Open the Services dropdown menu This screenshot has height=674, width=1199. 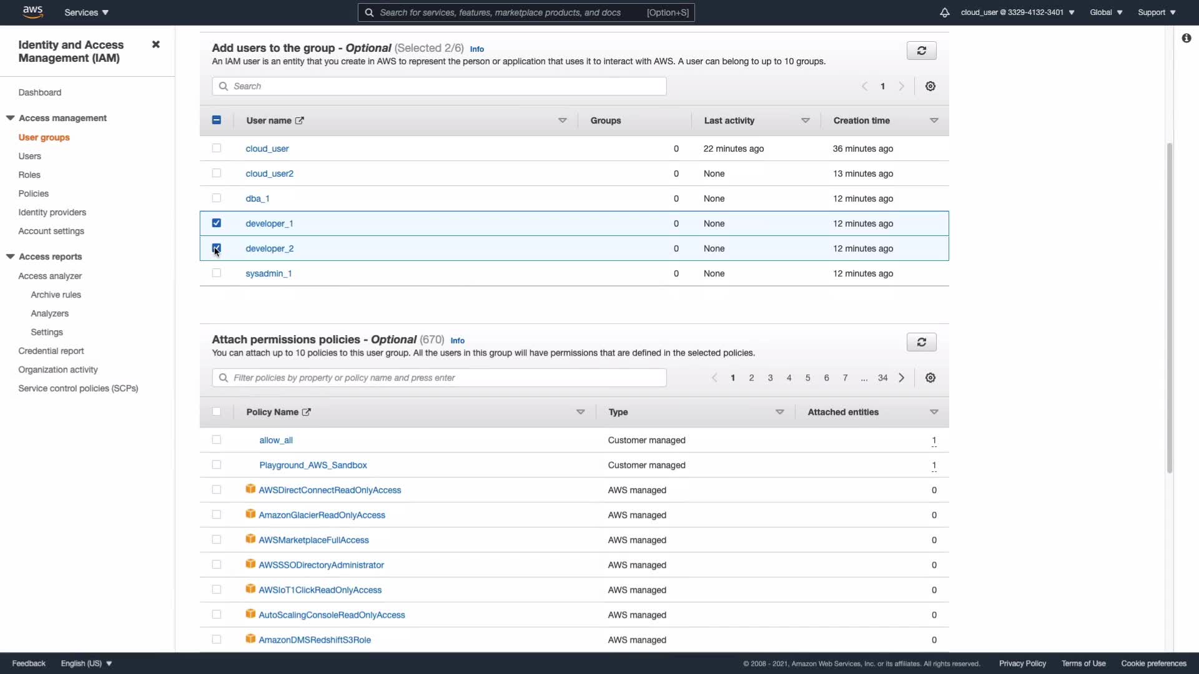pyautogui.click(x=86, y=12)
